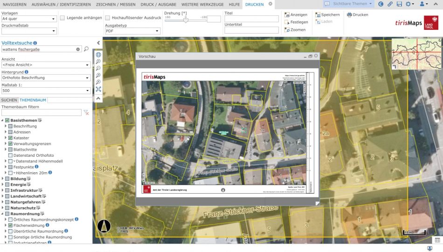Viewport: 443px width, 252px height.
Task: Uncheck the Kataster layer checkbox
Action: 10,138
